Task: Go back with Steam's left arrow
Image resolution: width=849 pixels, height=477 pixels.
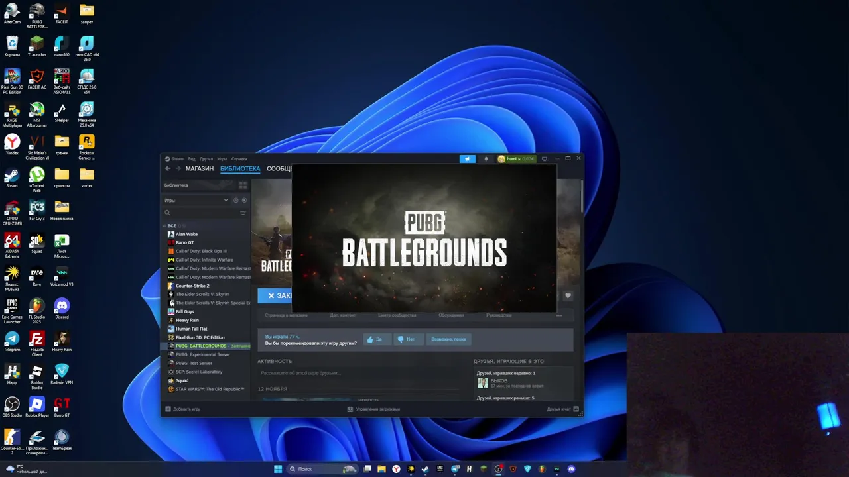Action: 168,168
